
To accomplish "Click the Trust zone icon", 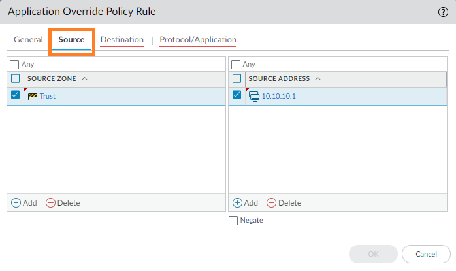I will coord(33,96).
